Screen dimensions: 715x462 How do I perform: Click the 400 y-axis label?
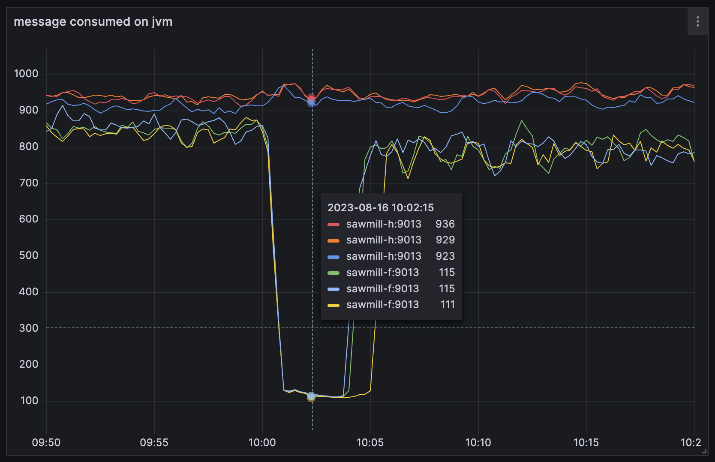click(29, 292)
